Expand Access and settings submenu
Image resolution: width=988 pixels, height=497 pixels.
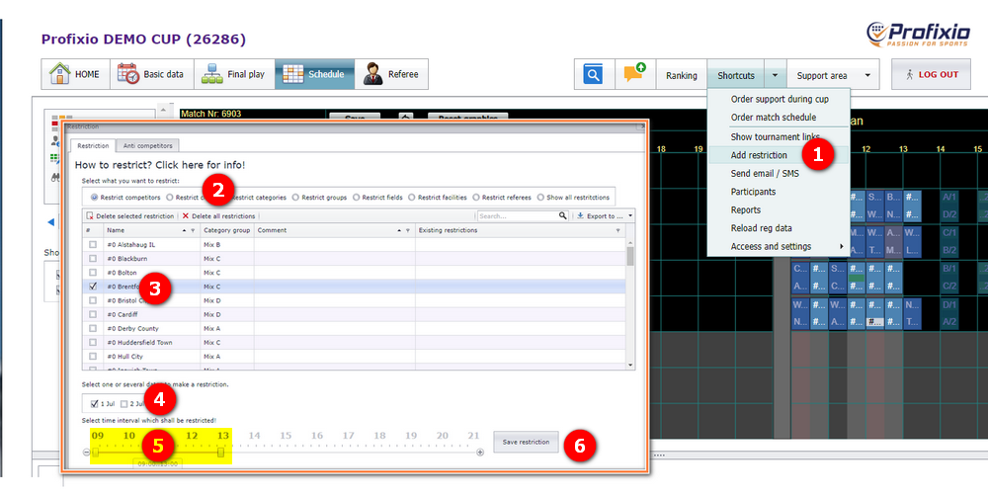tap(779, 246)
